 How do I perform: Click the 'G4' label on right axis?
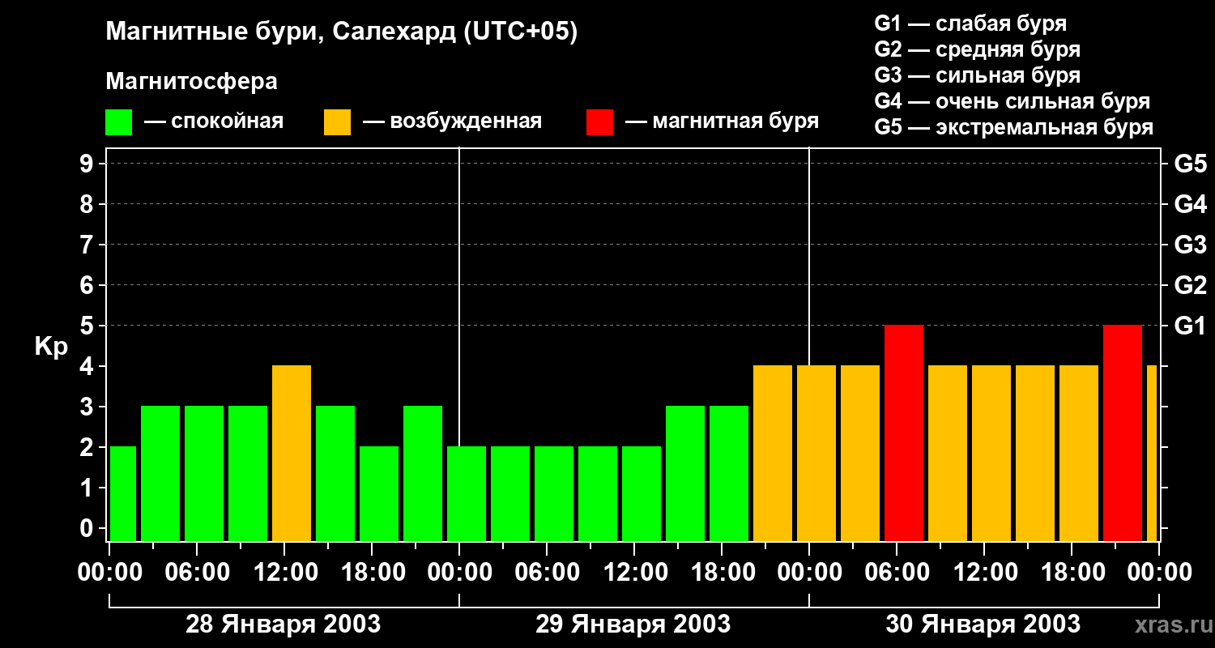pos(1190,204)
